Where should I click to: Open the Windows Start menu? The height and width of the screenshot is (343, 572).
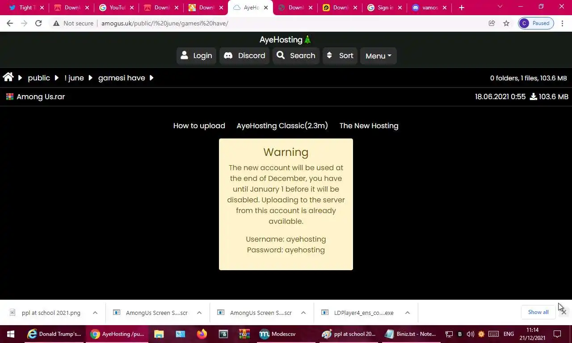[x=11, y=334]
